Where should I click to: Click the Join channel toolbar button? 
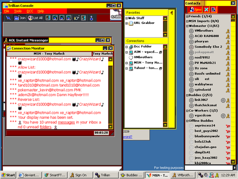tap(20, 18)
